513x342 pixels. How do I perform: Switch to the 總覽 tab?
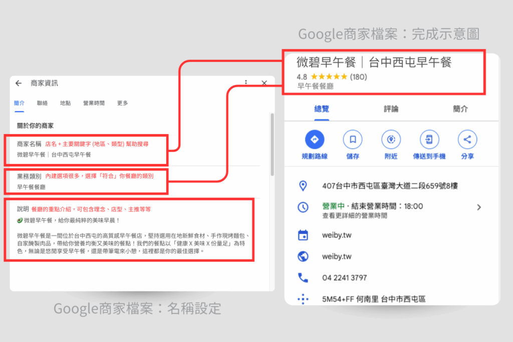321,109
